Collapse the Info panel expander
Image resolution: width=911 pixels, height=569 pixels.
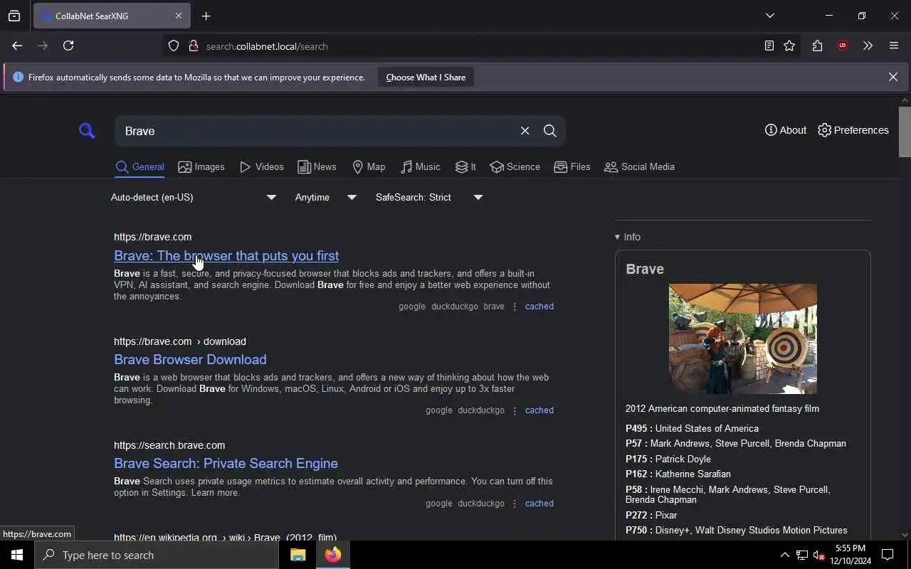click(628, 237)
